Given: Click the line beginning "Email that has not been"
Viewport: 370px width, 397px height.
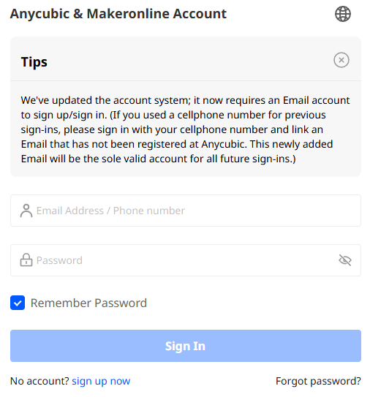Looking at the screenshot, I should [x=177, y=144].
